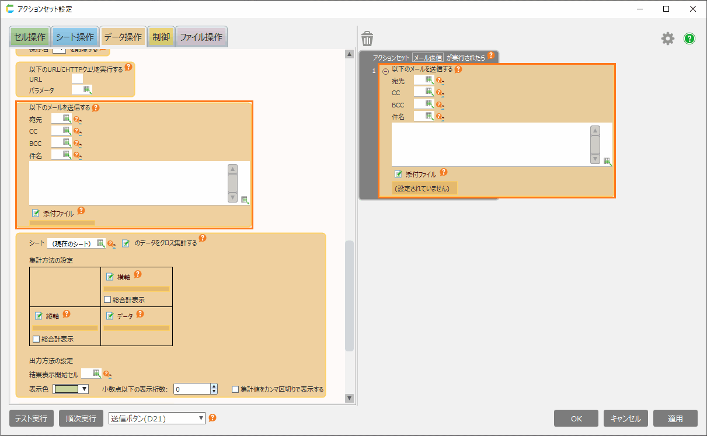Viewport: 707px width, 436px height.
Task: Click the trash can delete icon
Action: (x=367, y=39)
